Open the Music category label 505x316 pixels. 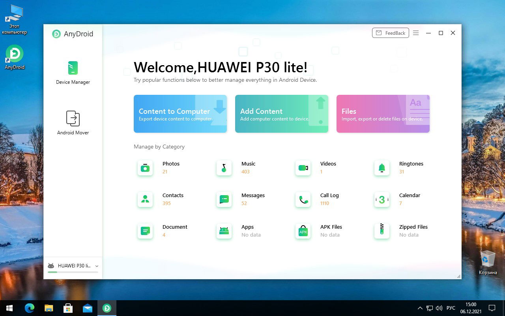coord(248,164)
